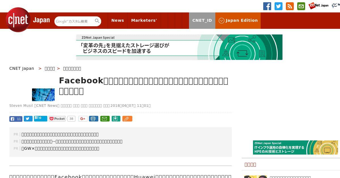Open the HPE IT infrastructure sidebar banner
The width and height of the screenshot is (340, 178).
click(296, 147)
